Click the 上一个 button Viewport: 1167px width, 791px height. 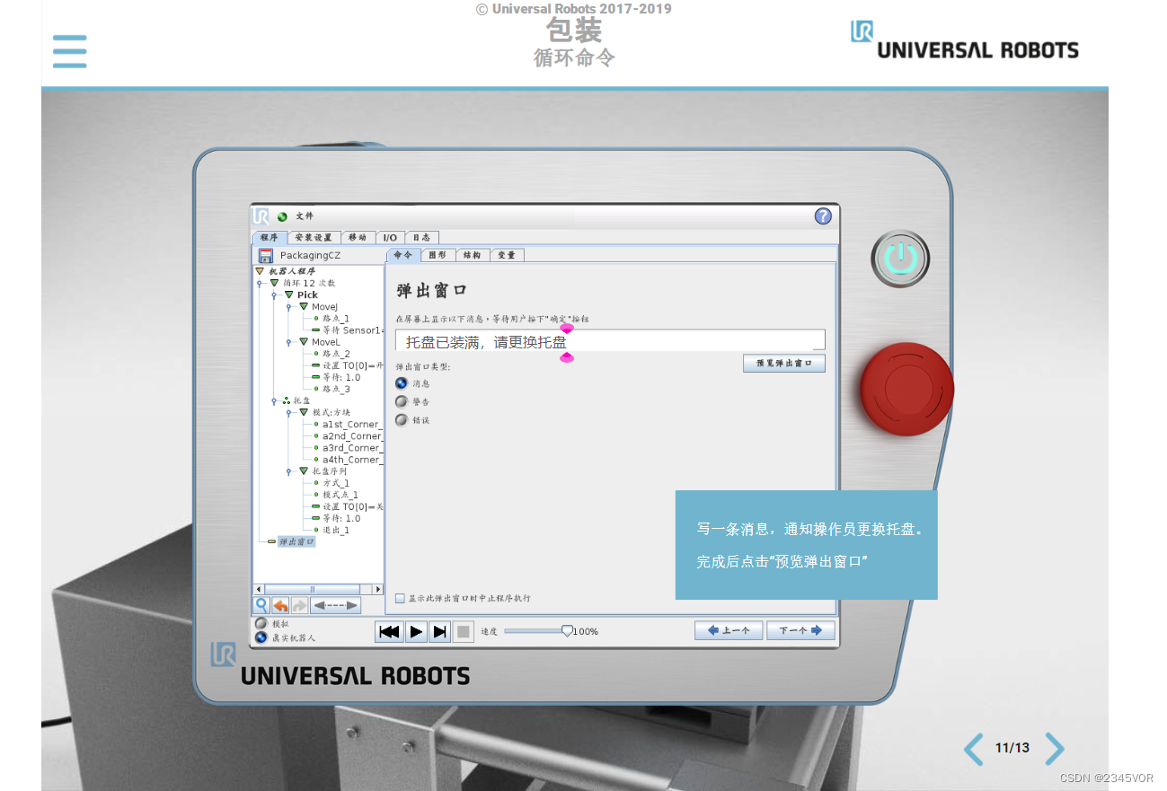point(729,630)
